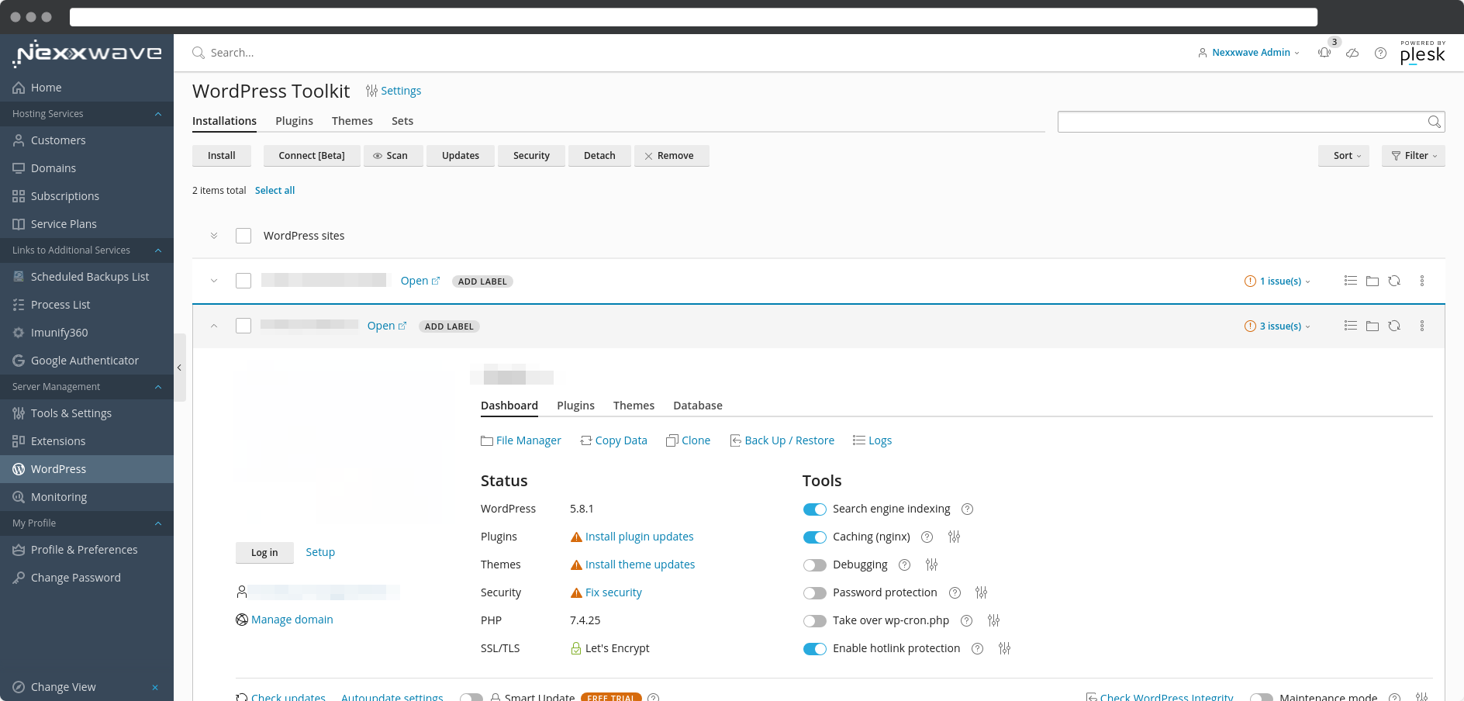The width and height of the screenshot is (1464, 701).
Task: Open kebab menu for second site
Action: coord(1422,326)
